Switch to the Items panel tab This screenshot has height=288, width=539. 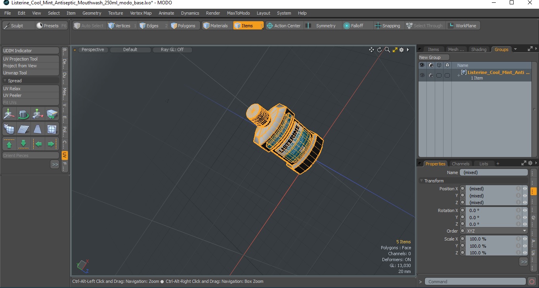tap(433, 49)
